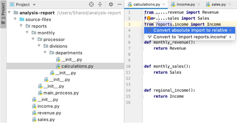
Task: Click 'monthly_sales' function name in editor
Action: click(x=168, y=66)
